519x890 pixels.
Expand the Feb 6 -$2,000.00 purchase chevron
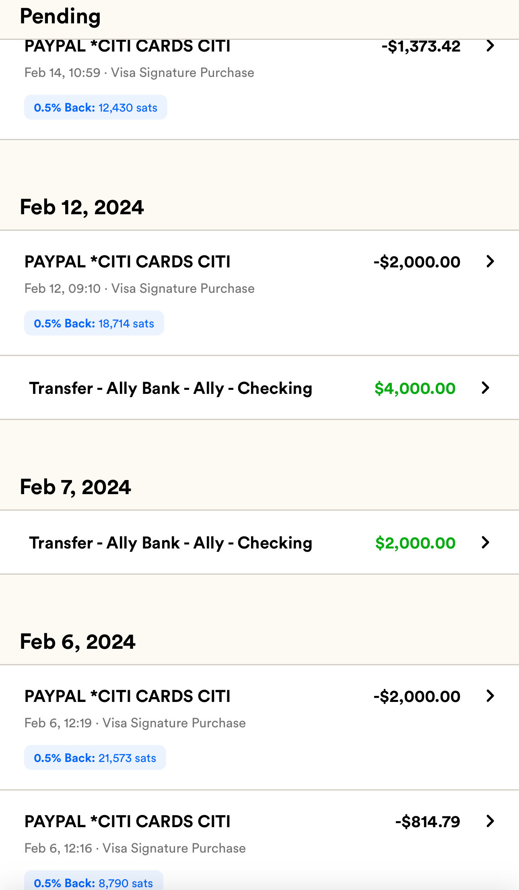[490, 696]
